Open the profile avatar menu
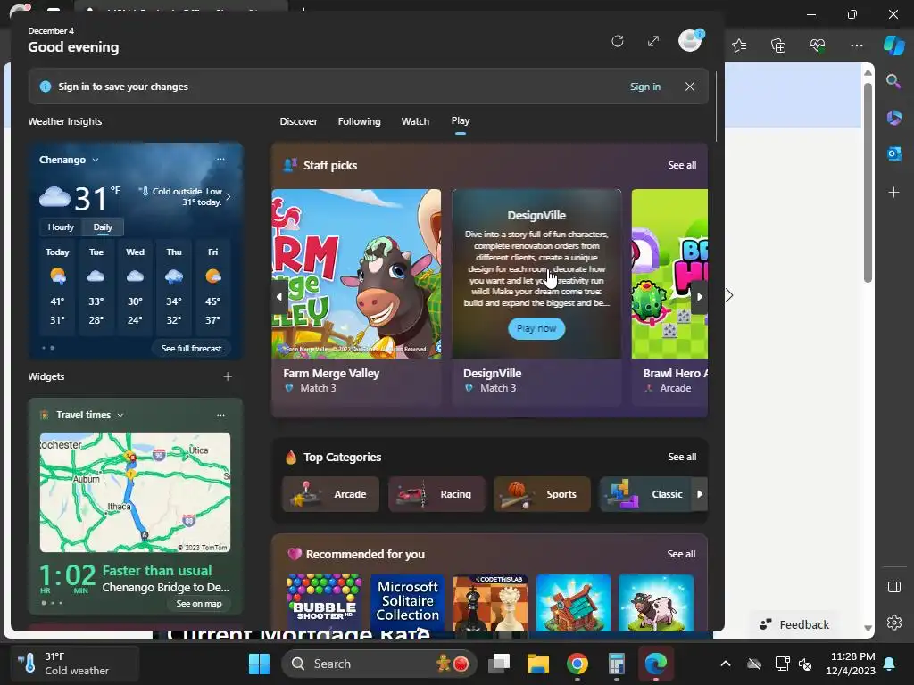Image resolution: width=914 pixels, height=685 pixels. point(691,41)
